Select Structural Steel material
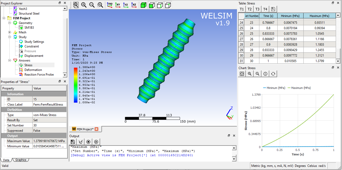 [29, 14]
